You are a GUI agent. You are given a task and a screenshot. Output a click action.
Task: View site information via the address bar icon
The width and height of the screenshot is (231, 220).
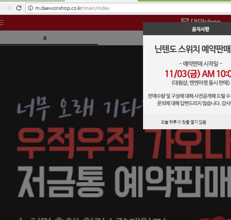[x=30, y=8]
